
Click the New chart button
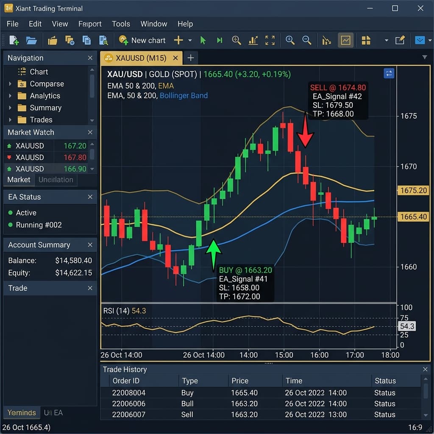click(142, 40)
